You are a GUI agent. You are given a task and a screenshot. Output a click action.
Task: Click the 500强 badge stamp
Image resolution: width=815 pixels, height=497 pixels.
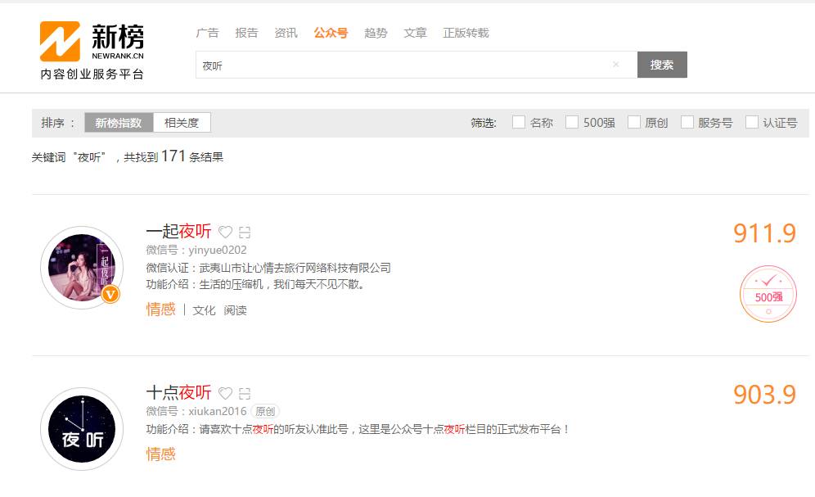click(x=768, y=295)
